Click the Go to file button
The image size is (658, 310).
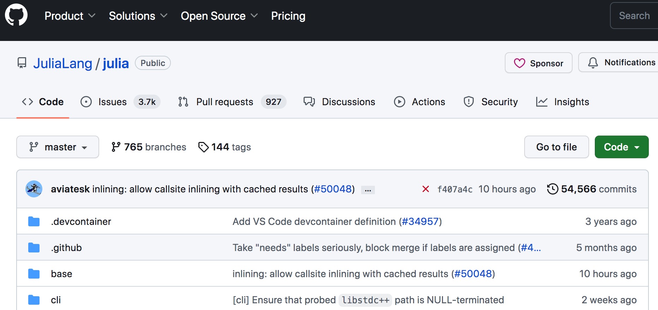tap(556, 147)
